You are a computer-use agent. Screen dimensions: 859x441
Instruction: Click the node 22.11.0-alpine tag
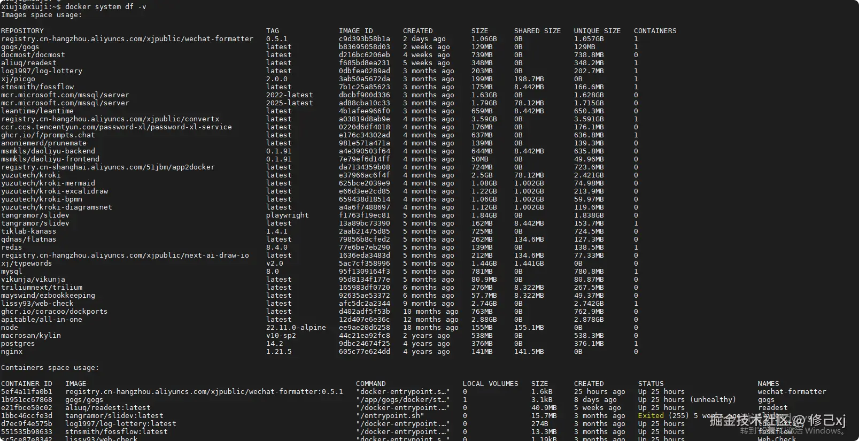point(296,328)
